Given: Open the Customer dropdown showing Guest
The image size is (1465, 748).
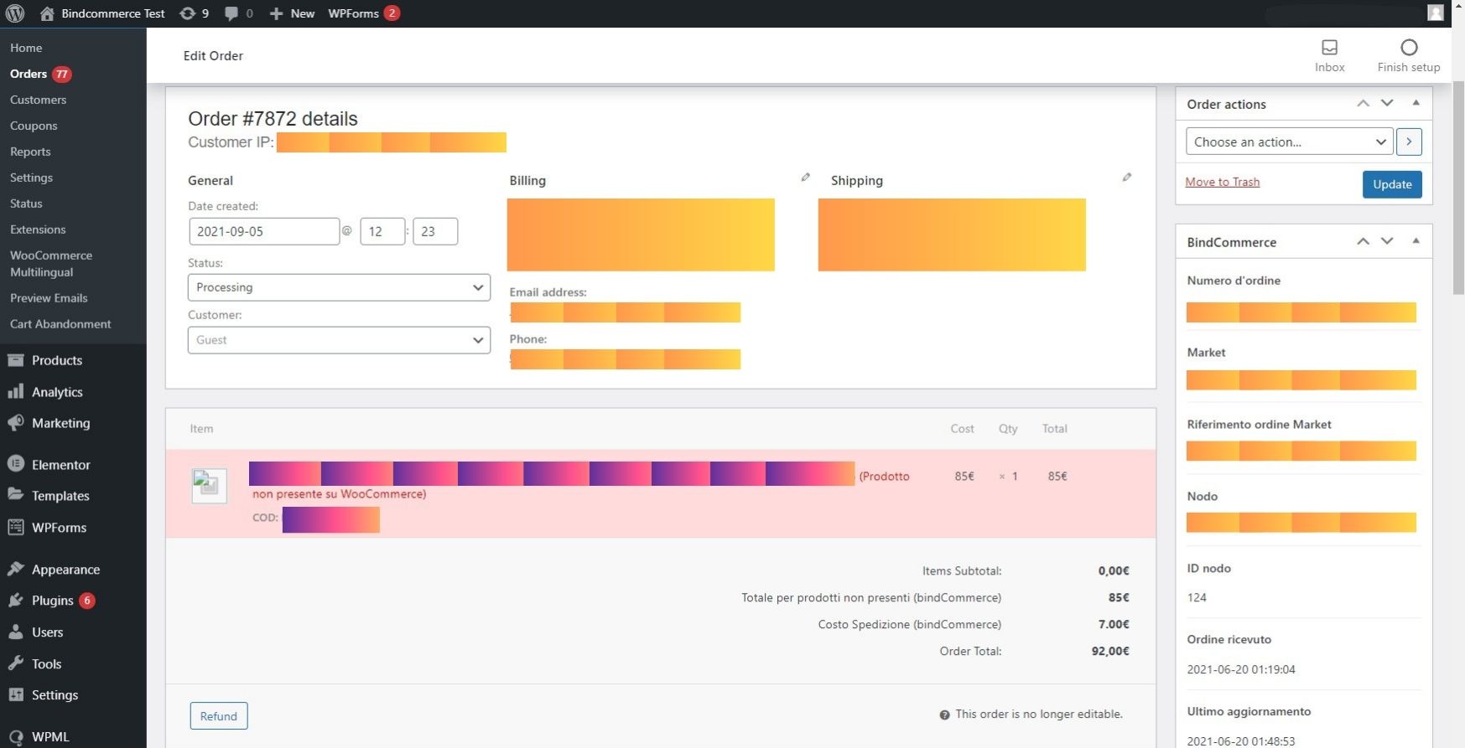Looking at the screenshot, I should point(339,340).
